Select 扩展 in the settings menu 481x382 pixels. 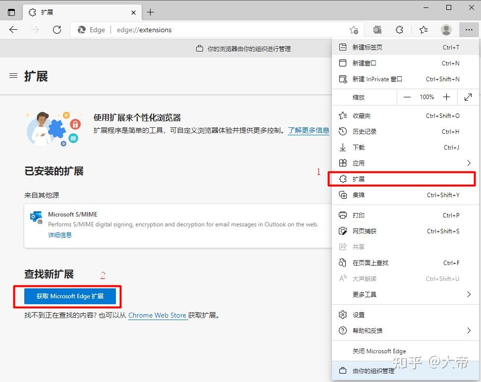click(x=402, y=179)
